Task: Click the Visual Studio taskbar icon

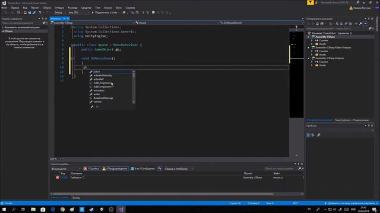Action: pos(121,209)
